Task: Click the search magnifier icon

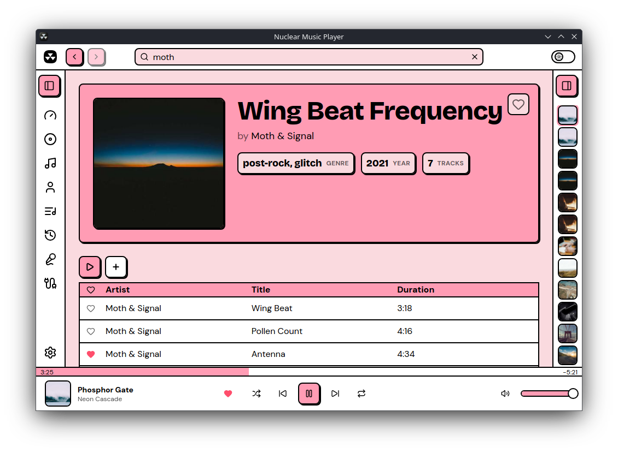Action: (144, 57)
